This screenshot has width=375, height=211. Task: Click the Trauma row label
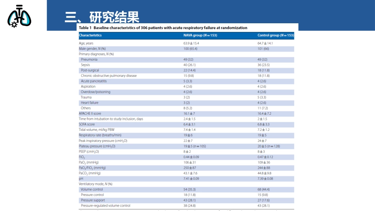click(x=86, y=97)
